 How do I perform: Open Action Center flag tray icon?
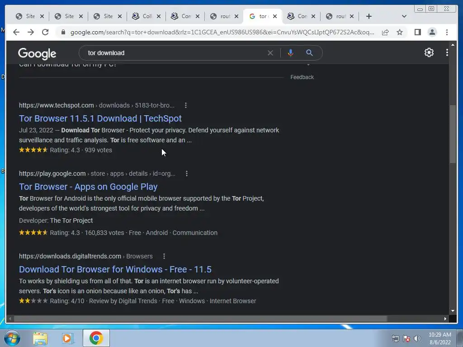(406, 338)
